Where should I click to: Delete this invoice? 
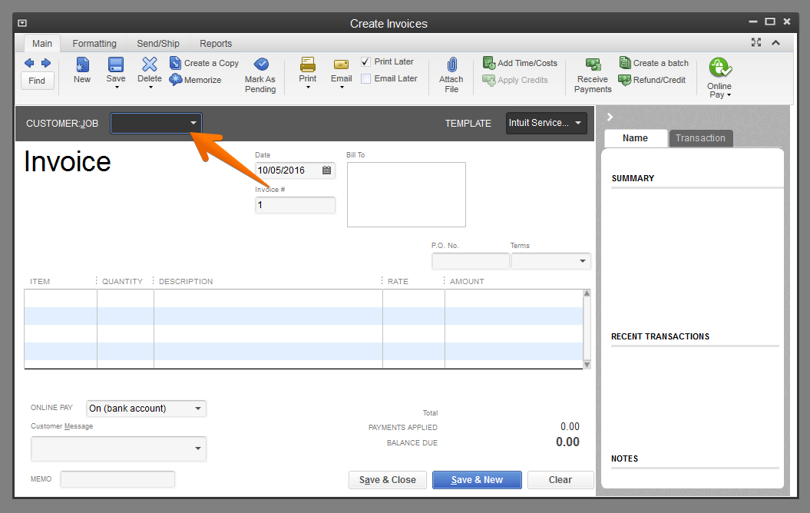tap(149, 73)
